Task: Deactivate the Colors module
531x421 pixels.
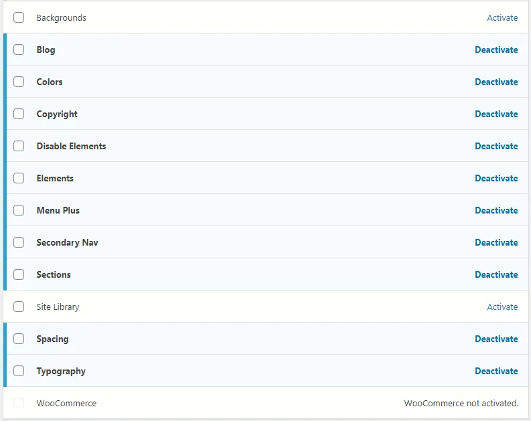Action: [496, 82]
